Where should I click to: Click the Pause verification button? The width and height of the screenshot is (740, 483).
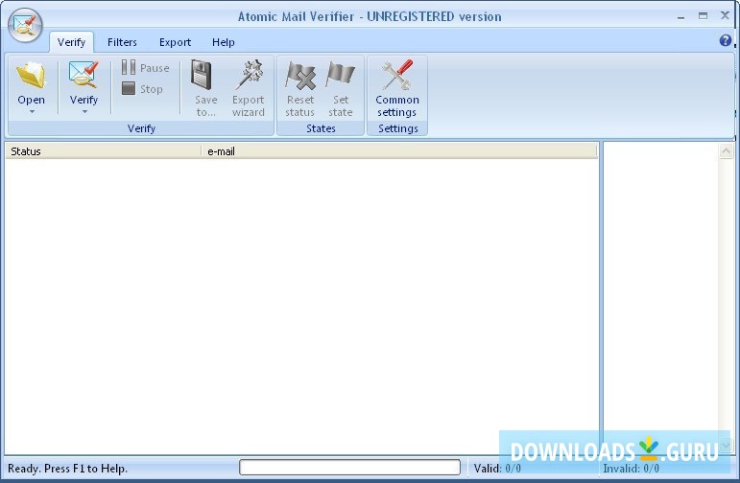145,67
